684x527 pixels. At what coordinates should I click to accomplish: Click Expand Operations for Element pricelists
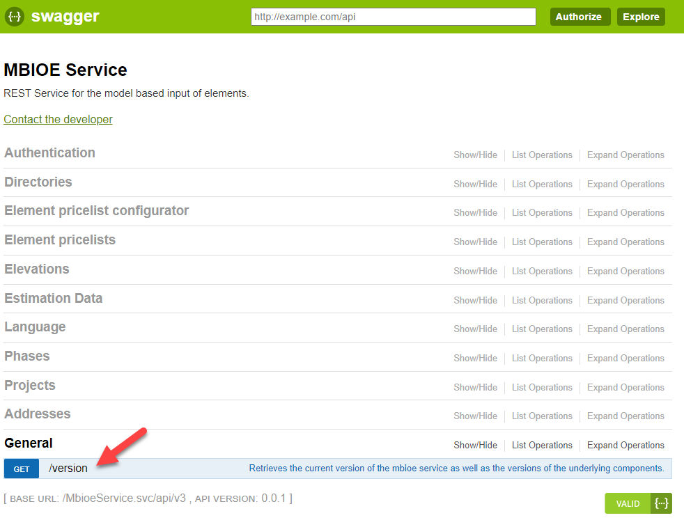(625, 242)
